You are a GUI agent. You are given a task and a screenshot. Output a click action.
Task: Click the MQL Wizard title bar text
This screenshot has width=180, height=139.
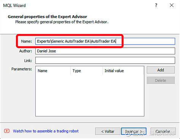coord(14,5)
